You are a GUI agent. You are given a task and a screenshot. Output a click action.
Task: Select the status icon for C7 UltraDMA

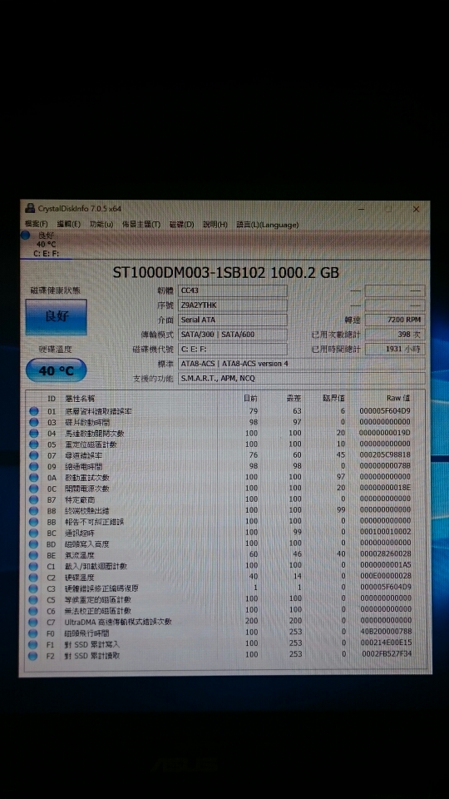click(34, 622)
